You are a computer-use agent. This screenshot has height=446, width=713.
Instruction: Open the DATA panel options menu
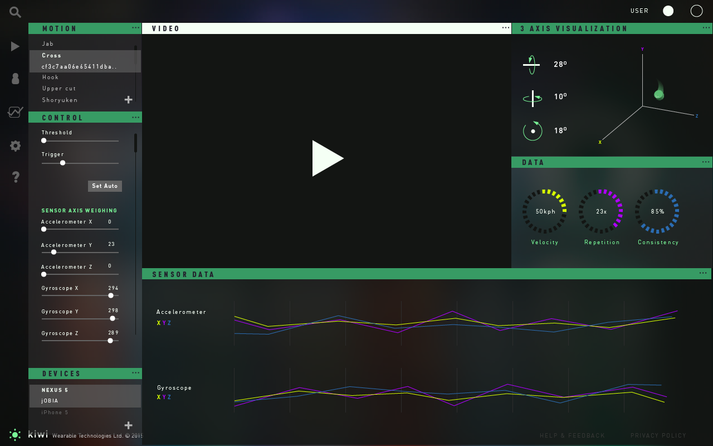tap(706, 162)
